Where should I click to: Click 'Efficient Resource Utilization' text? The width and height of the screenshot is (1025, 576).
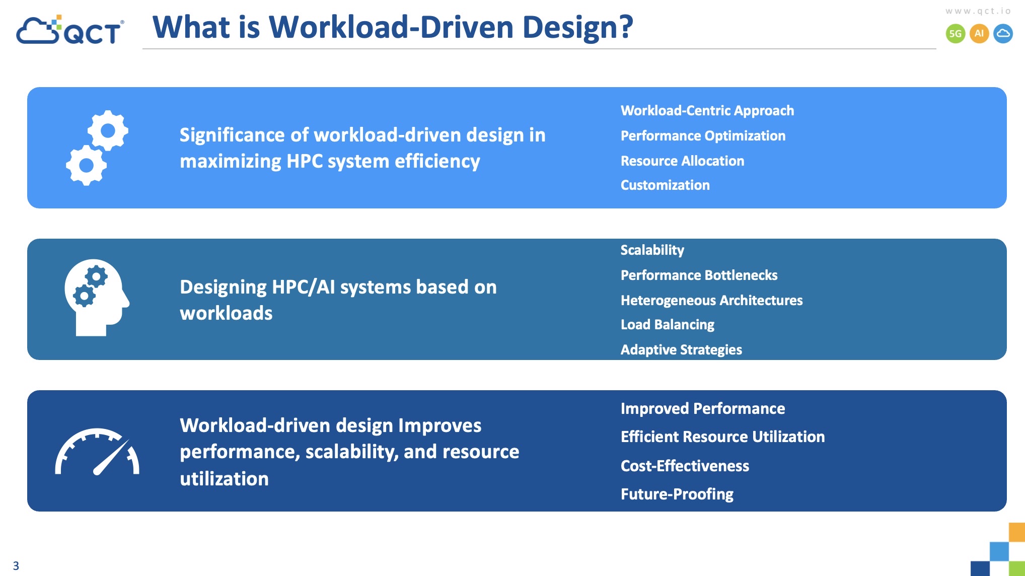(722, 437)
